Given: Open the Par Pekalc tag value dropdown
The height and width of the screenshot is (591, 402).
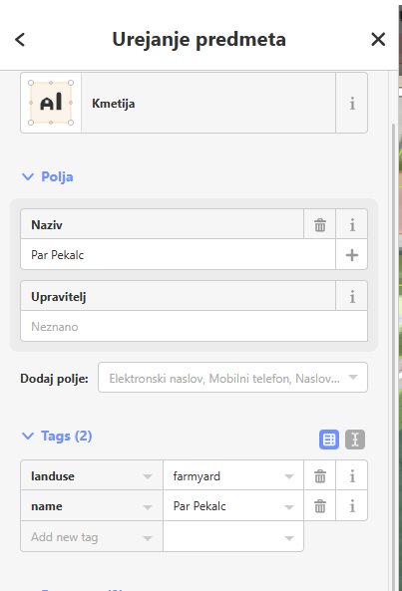Looking at the screenshot, I should [x=289, y=507].
